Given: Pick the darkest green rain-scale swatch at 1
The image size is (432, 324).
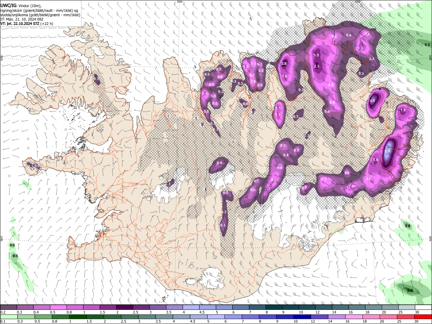Looking at the screenshot, I should coord(78,317).
